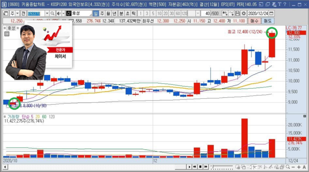
Task: Click the data table grid icon in chart
Action: (7, 34)
